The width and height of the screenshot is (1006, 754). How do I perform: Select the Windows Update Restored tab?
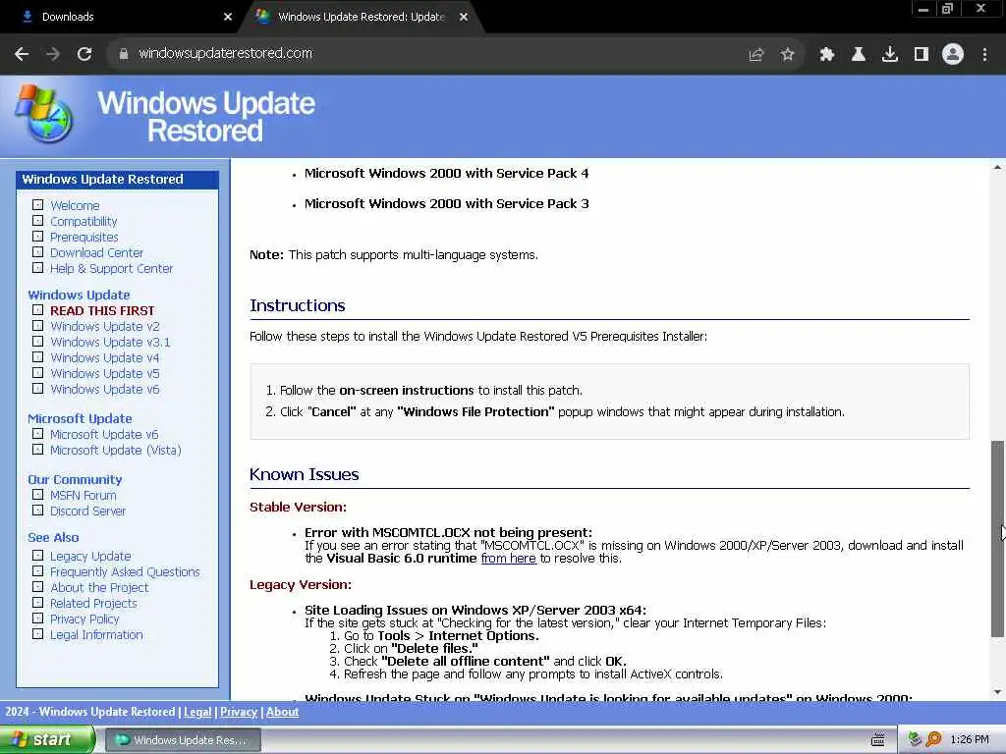click(361, 17)
